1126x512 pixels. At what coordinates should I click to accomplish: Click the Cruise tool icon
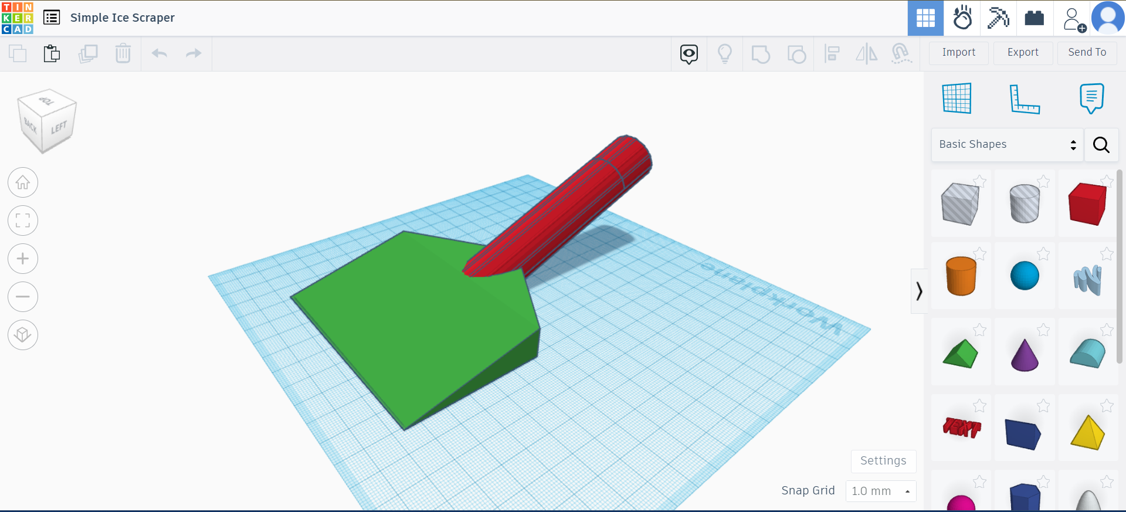click(901, 53)
